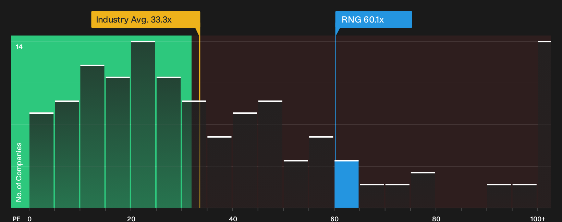Click the bar at PE 95-100

[x=524, y=196]
